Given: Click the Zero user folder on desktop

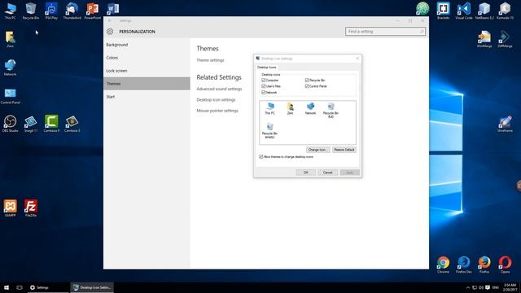Looking at the screenshot, I should [x=10, y=39].
